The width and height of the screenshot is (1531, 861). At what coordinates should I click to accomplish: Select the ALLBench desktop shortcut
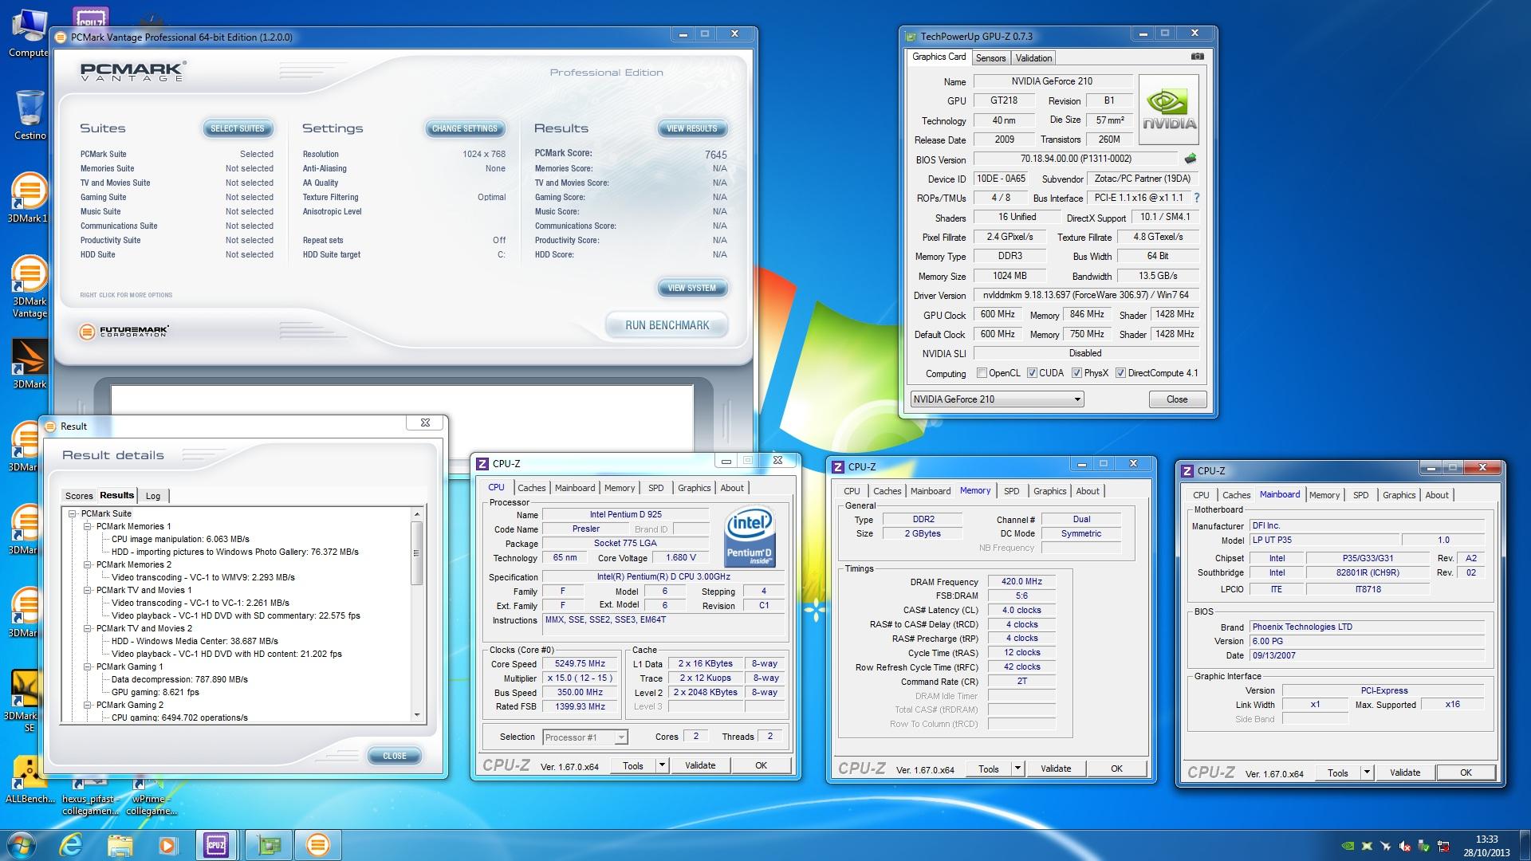pos(30,779)
